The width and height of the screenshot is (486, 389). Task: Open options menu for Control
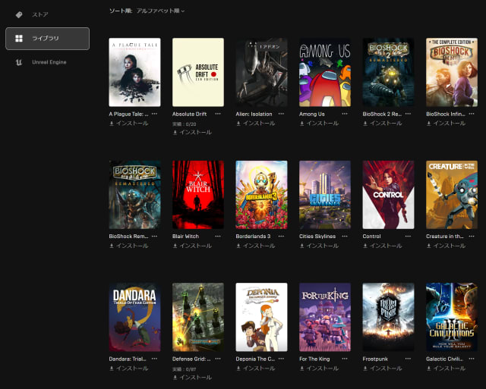tap(408, 236)
